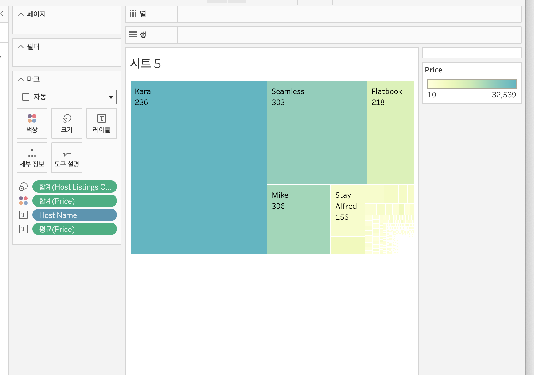
Task: Open the 세부 정보 (Detail) mark card
Action: [x=32, y=158]
